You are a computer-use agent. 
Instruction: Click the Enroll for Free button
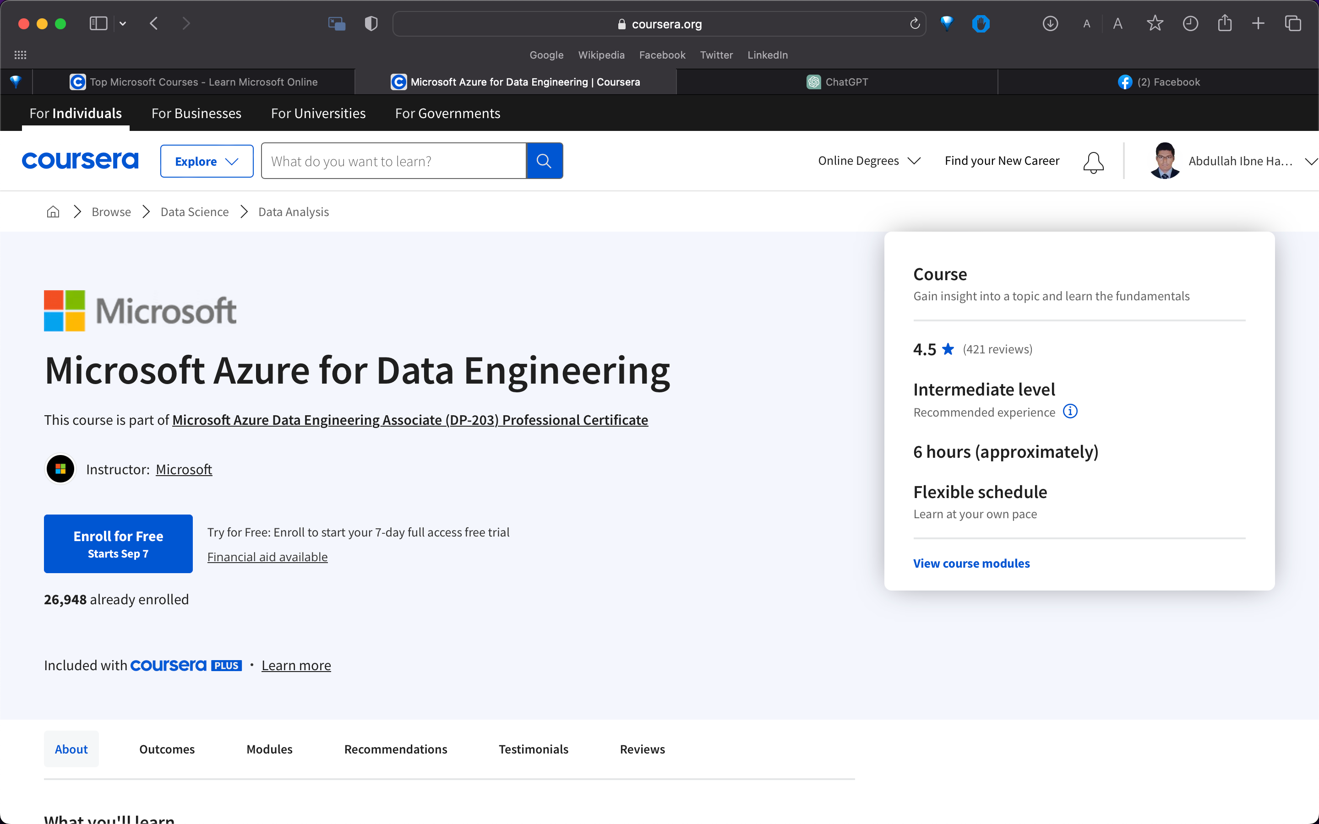(x=118, y=543)
